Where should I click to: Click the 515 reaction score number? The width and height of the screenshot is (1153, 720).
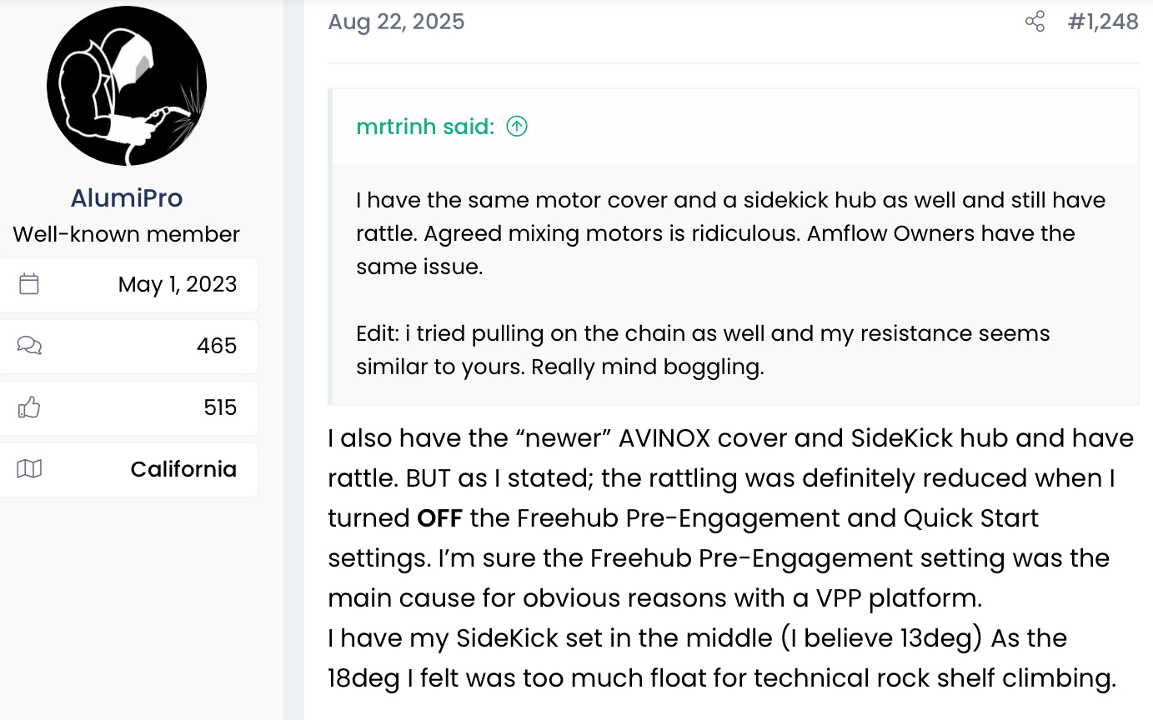click(220, 407)
